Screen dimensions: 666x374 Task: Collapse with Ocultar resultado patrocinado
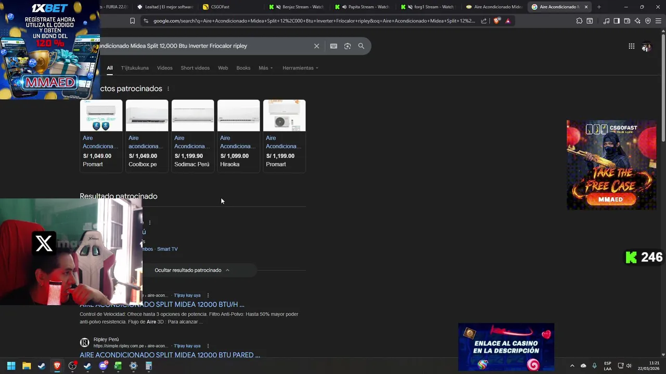(192, 270)
